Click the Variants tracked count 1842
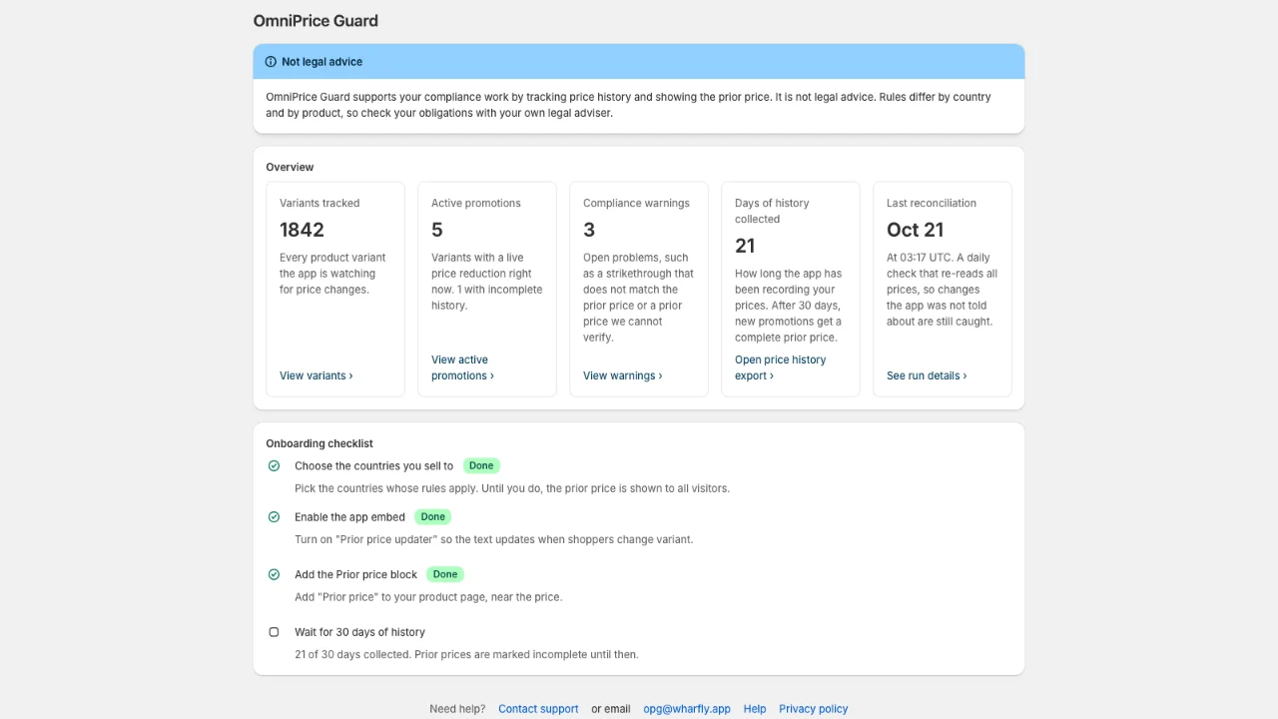The width and height of the screenshot is (1278, 719). tap(302, 230)
